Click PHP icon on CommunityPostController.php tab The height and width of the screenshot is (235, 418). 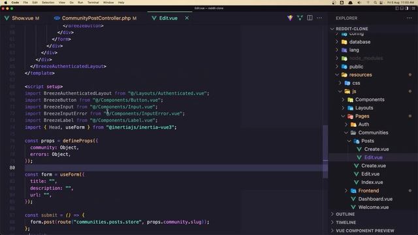pyautogui.click(x=57, y=18)
